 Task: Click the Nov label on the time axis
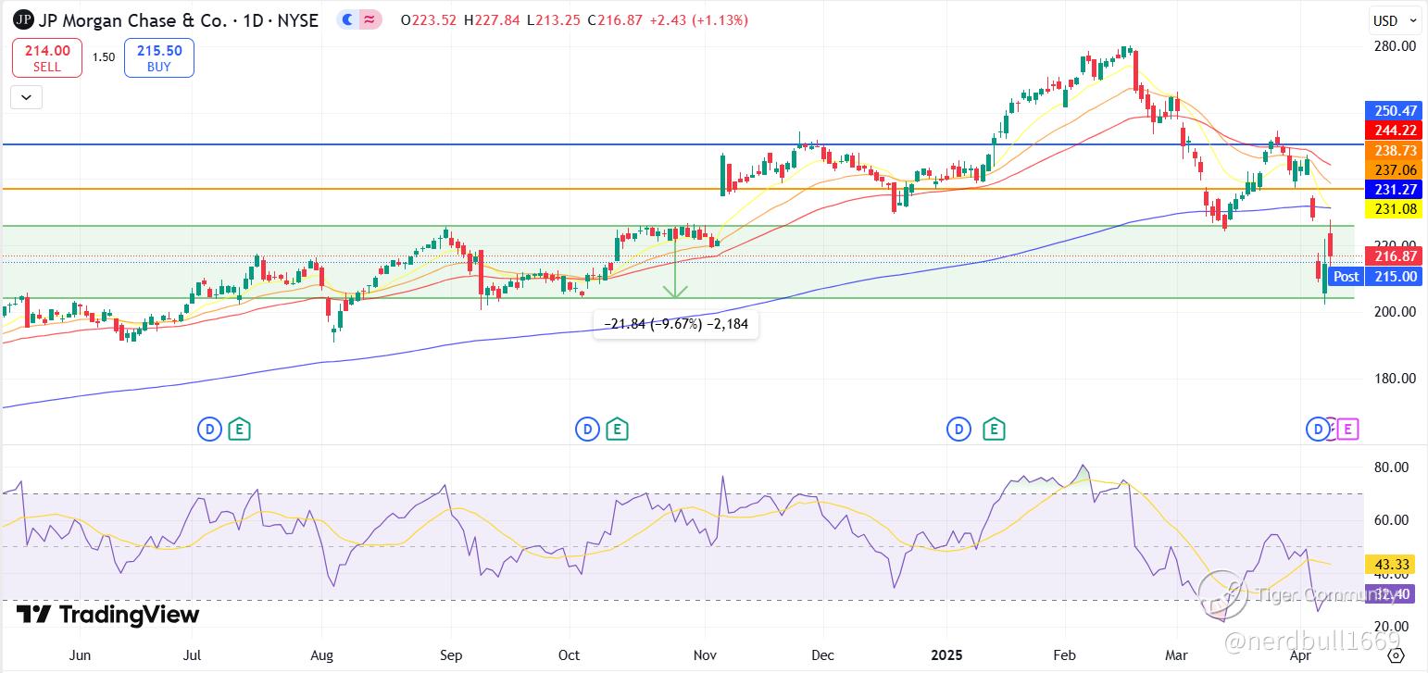point(705,655)
